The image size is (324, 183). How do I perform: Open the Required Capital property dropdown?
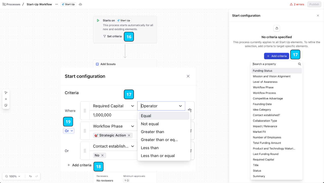pos(113,106)
